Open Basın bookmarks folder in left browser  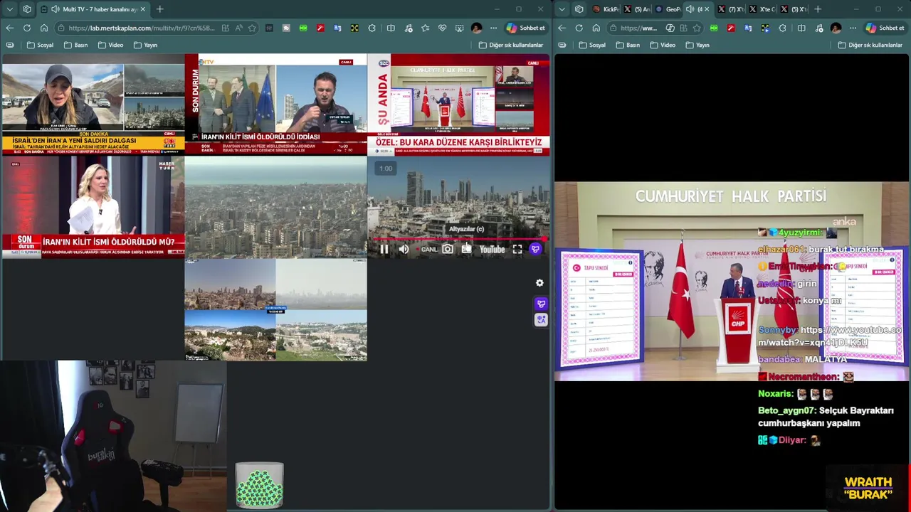click(76, 45)
